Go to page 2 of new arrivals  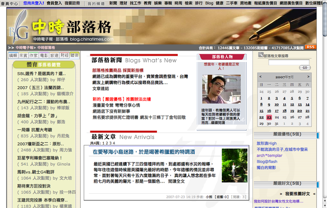point(107,143)
